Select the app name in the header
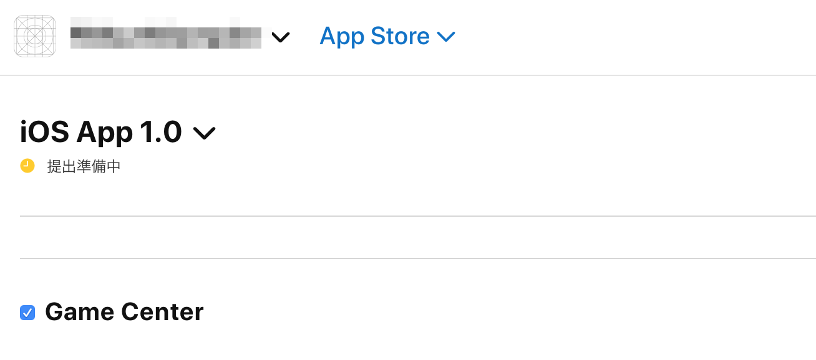 pos(165,36)
